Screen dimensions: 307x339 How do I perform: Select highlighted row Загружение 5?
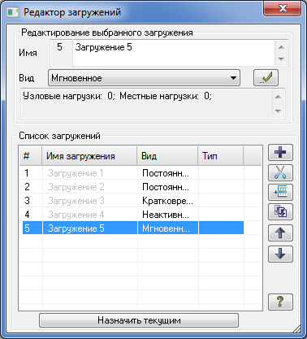click(x=133, y=228)
